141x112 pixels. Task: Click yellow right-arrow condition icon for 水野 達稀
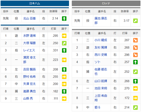[x=64, y=36]
